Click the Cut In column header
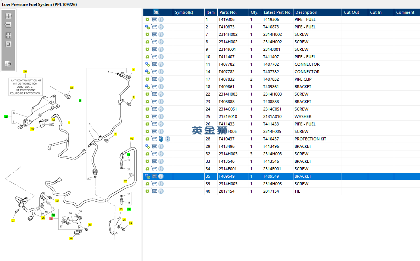 coord(381,12)
